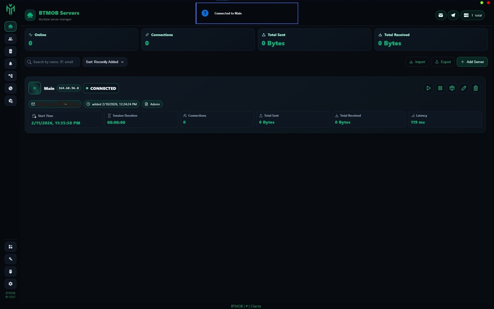Click the envelope icon in header

(x=441, y=15)
